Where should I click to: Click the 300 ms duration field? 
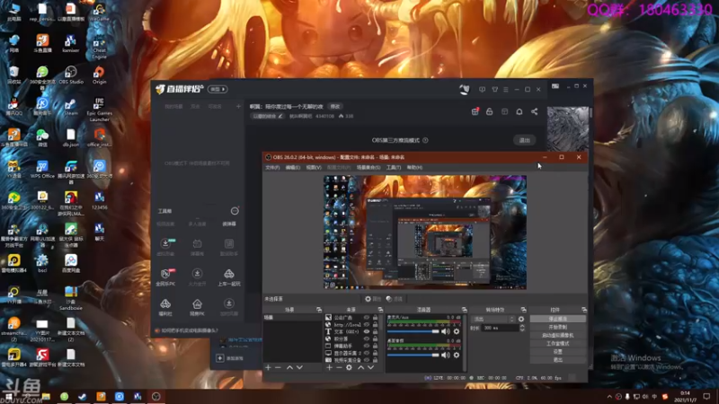coord(500,328)
